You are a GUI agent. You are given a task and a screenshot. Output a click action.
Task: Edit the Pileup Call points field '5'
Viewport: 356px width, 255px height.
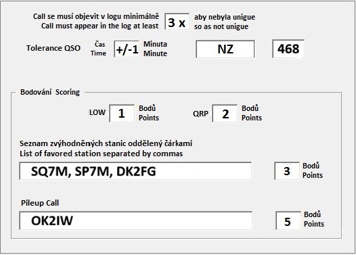288,221
